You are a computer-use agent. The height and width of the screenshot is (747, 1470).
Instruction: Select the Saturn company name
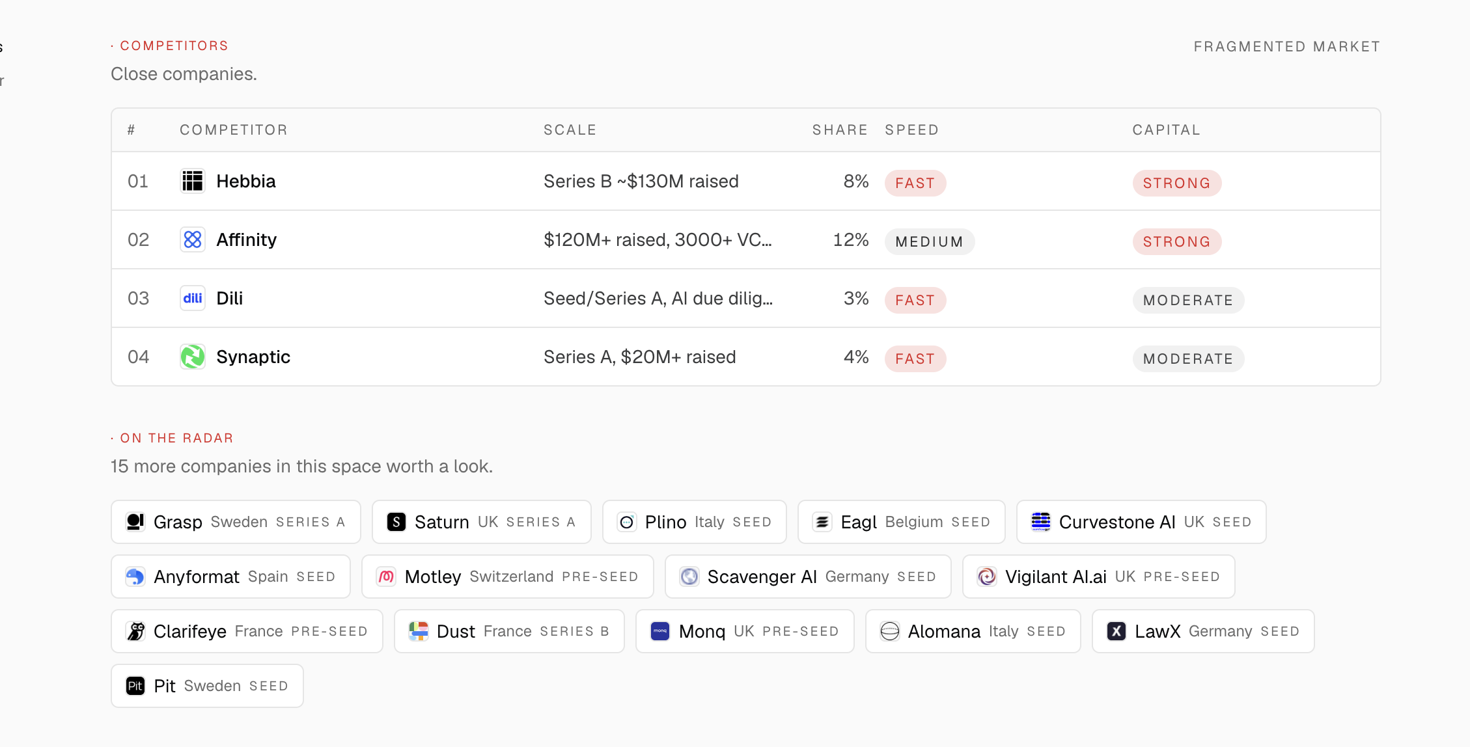pyautogui.click(x=442, y=522)
